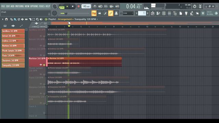Toggle the snap magnet in Playlist toolbar
Image resolution: width=219 pixels, height=123 pixels.
pyautogui.click(x=7, y=19)
